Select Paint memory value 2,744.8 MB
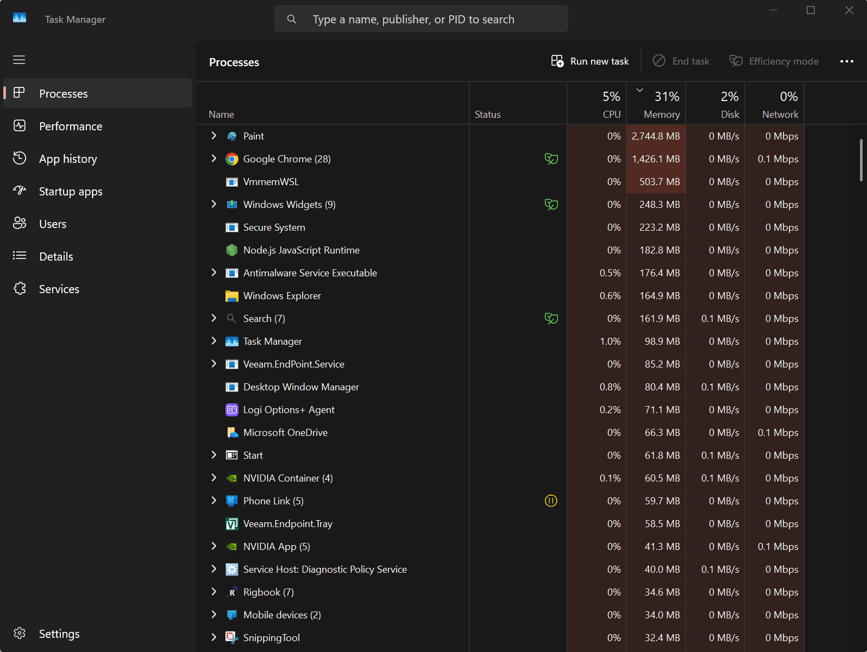 [656, 136]
